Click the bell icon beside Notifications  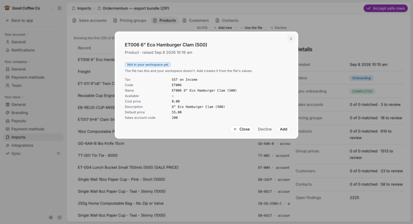pyautogui.click(x=8, y=50)
